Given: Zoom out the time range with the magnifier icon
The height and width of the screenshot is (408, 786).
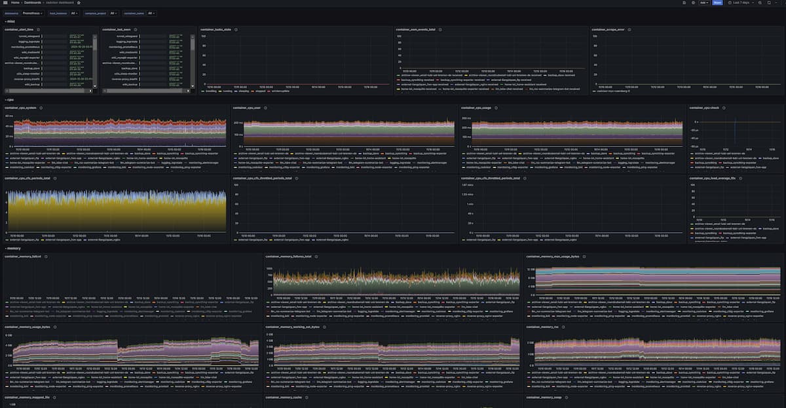Looking at the screenshot, I should click(760, 3).
